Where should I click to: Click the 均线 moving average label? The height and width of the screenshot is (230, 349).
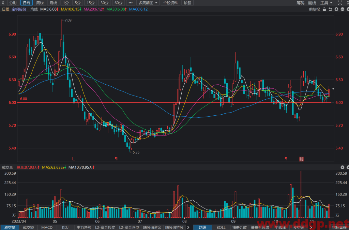tap(34, 9)
